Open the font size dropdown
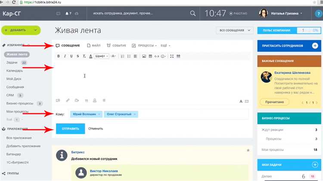323x181 pixels. (x=113, y=56)
